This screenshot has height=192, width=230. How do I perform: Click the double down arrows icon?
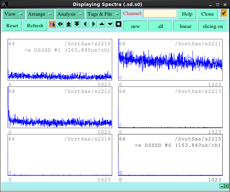point(77,24)
